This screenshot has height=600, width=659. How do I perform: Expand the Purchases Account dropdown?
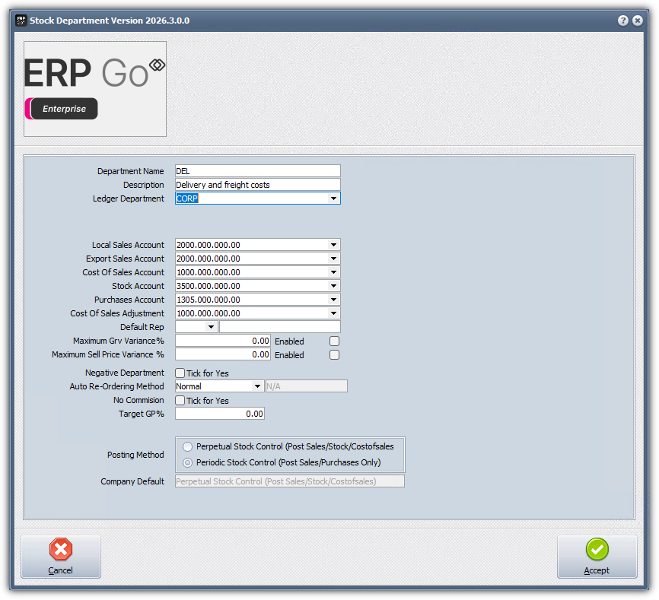point(333,300)
